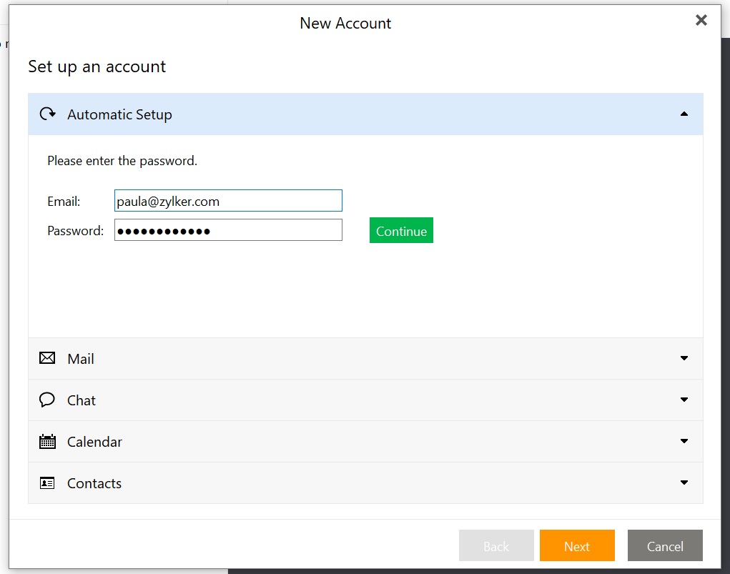Click the Automatic Setup refresh icon
The width and height of the screenshot is (730, 574).
[47, 114]
